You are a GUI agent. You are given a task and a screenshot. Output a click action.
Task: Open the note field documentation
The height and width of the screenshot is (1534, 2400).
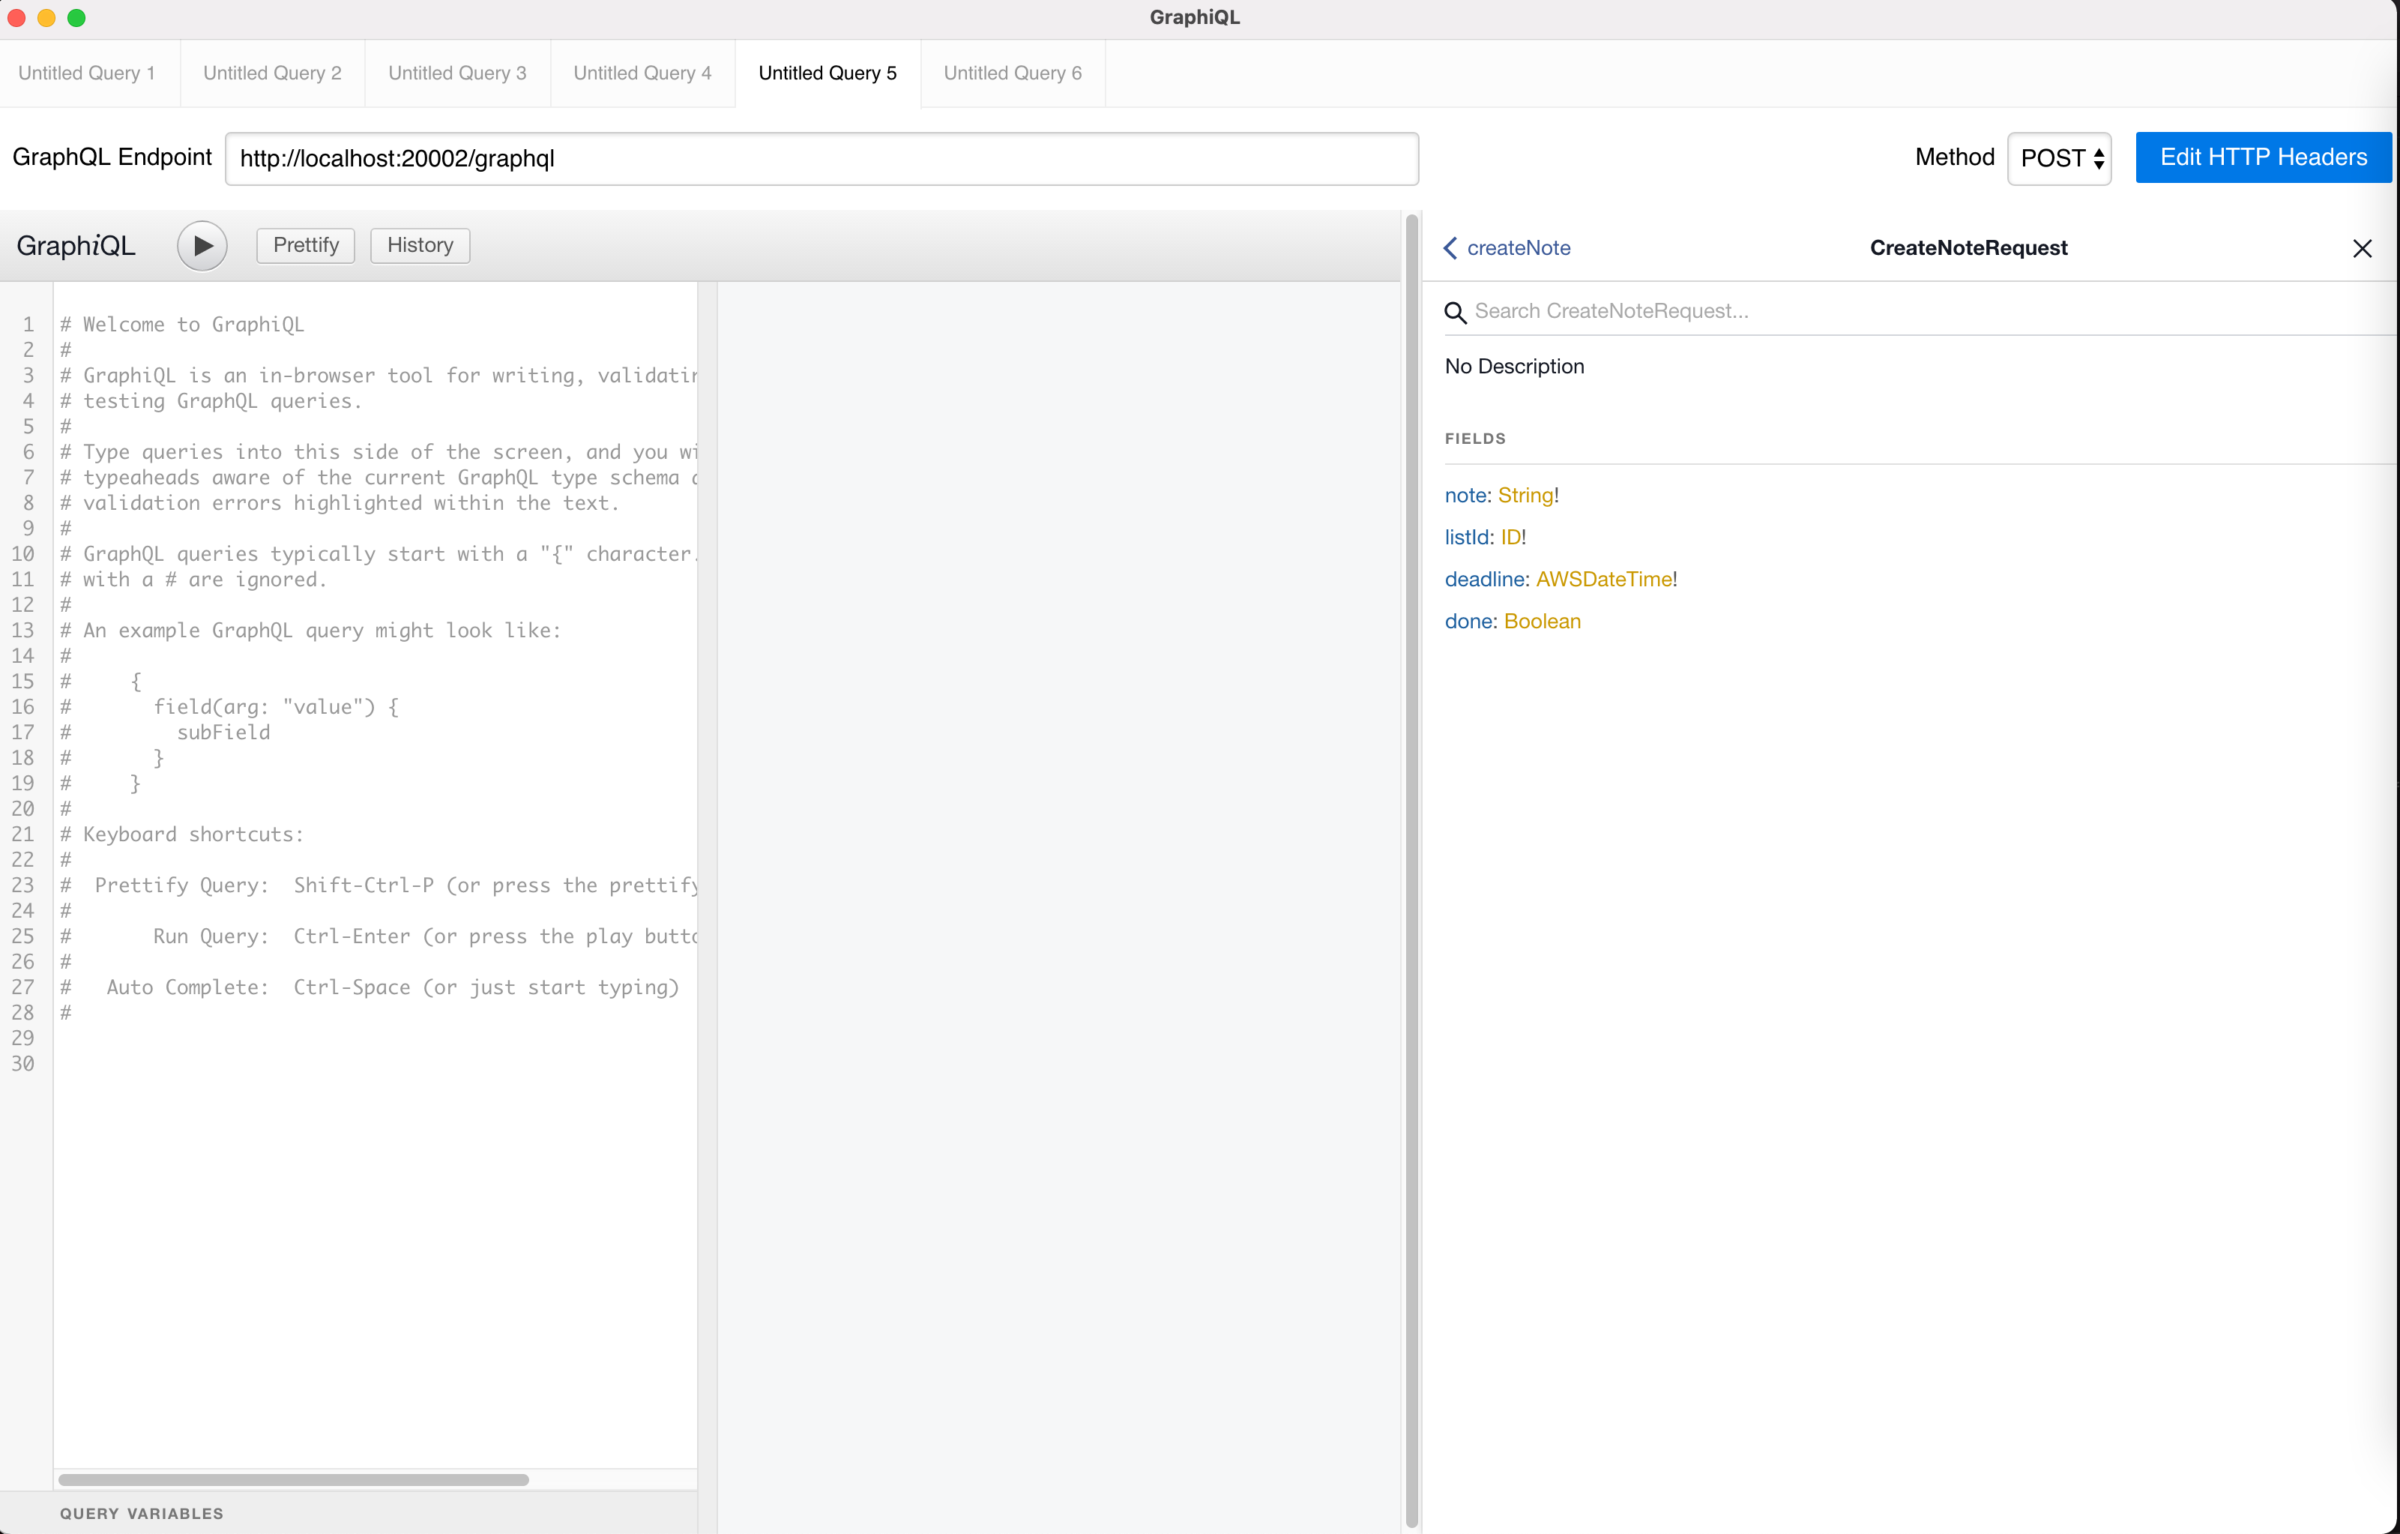(1465, 496)
